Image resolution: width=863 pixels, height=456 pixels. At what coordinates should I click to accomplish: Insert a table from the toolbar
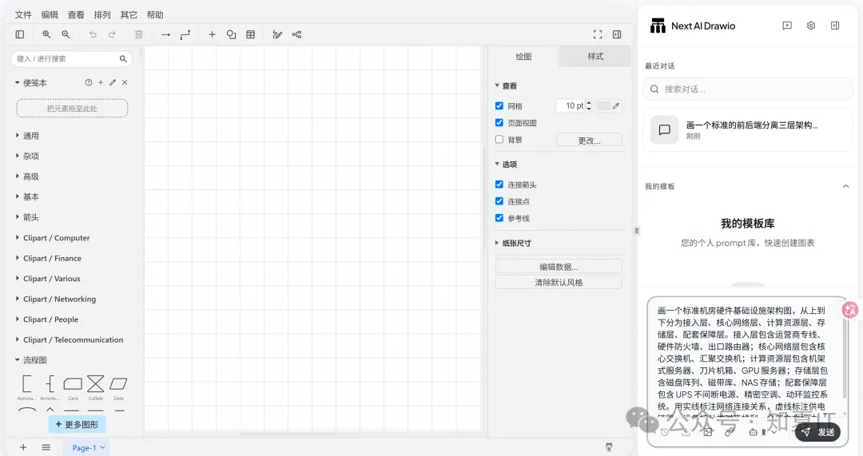click(250, 34)
